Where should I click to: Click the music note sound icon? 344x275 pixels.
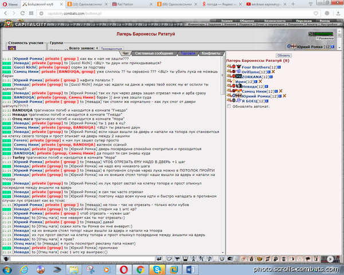tap(209, 259)
